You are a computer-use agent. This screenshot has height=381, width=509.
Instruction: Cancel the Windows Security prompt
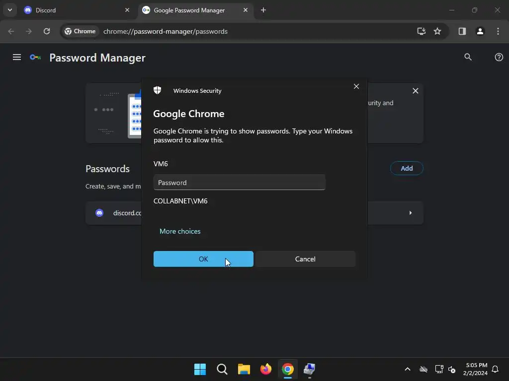(305, 259)
